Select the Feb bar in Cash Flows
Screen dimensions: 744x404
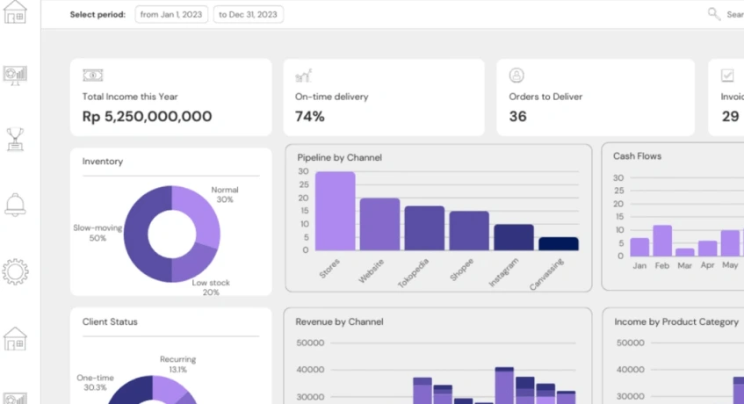(x=662, y=241)
